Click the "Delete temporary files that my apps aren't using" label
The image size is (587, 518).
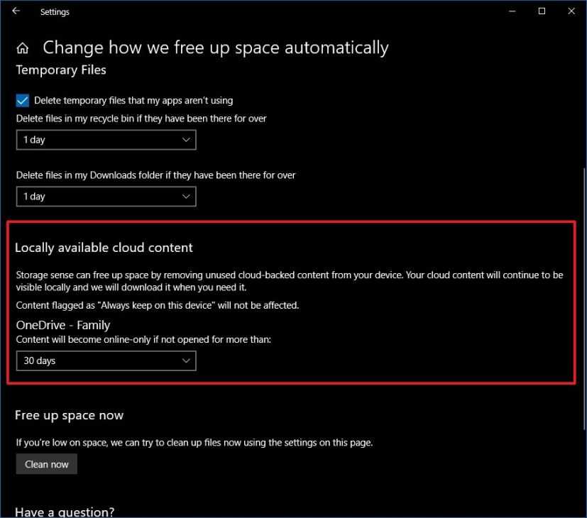(x=133, y=101)
